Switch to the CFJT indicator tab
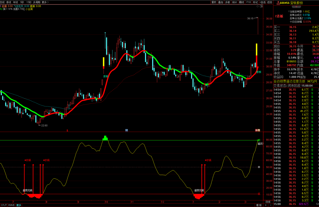 click(4, 205)
